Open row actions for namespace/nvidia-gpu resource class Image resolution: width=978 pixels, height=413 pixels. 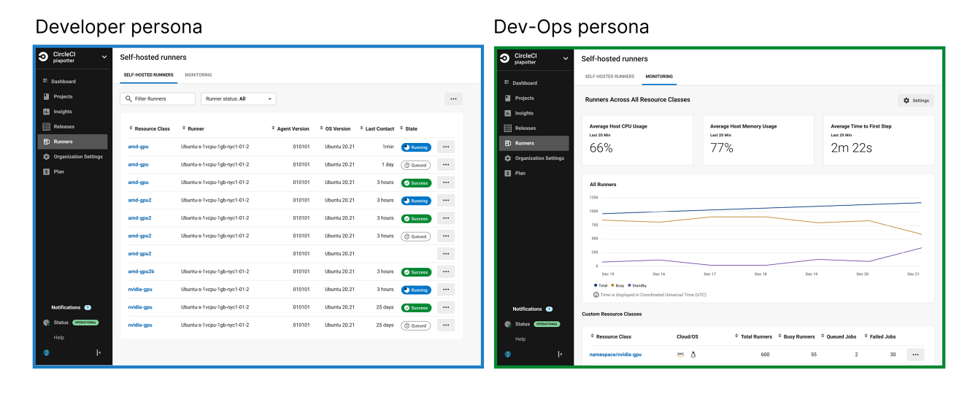(916, 355)
